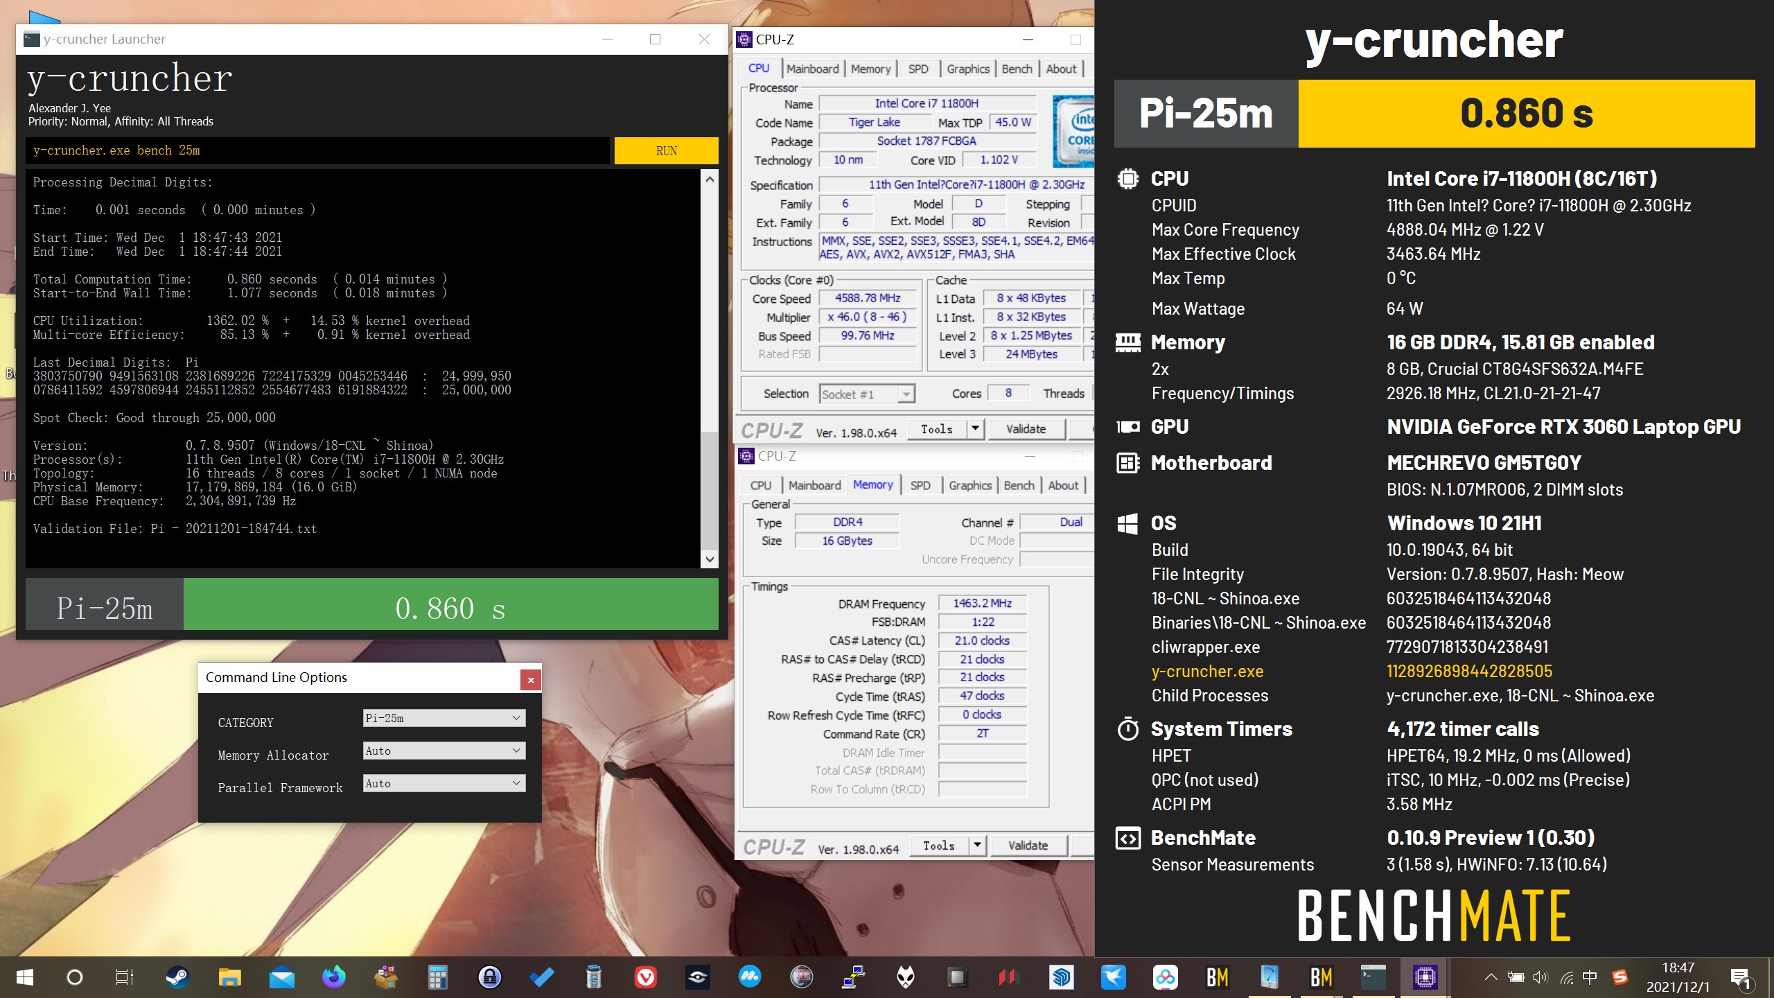
Task: Switch to the terminal window taskbar icon
Action: tap(1373, 977)
